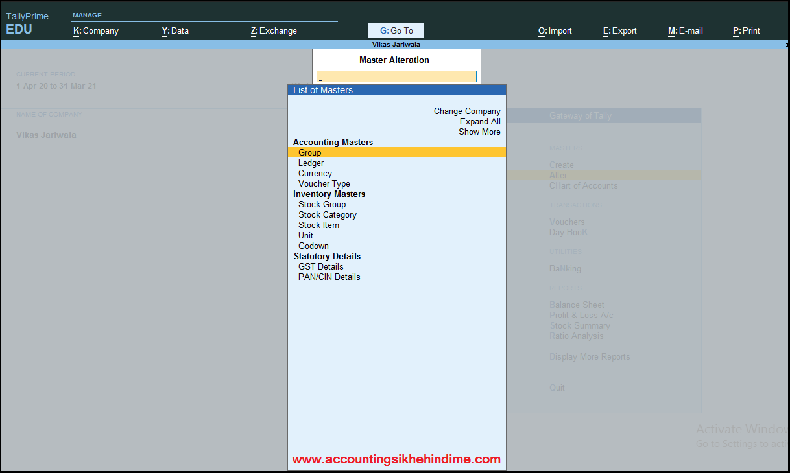The width and height of the screenshot is (790, 473).
Task: Click Quit in Gateway of Tally
Action: [557, 387]
